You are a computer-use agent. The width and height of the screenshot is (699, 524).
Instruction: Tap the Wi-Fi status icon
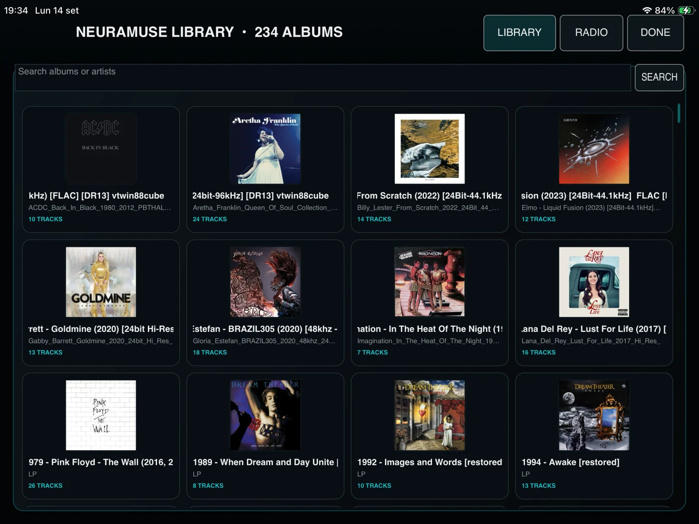(x=647, y=10)
